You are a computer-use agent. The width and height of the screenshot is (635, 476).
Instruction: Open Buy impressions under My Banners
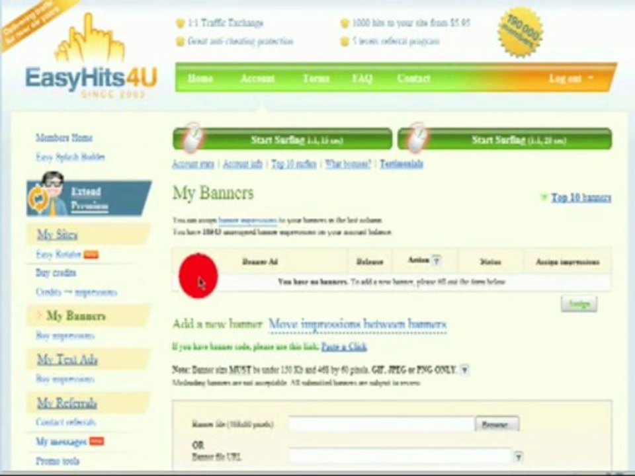click(65, 336)
